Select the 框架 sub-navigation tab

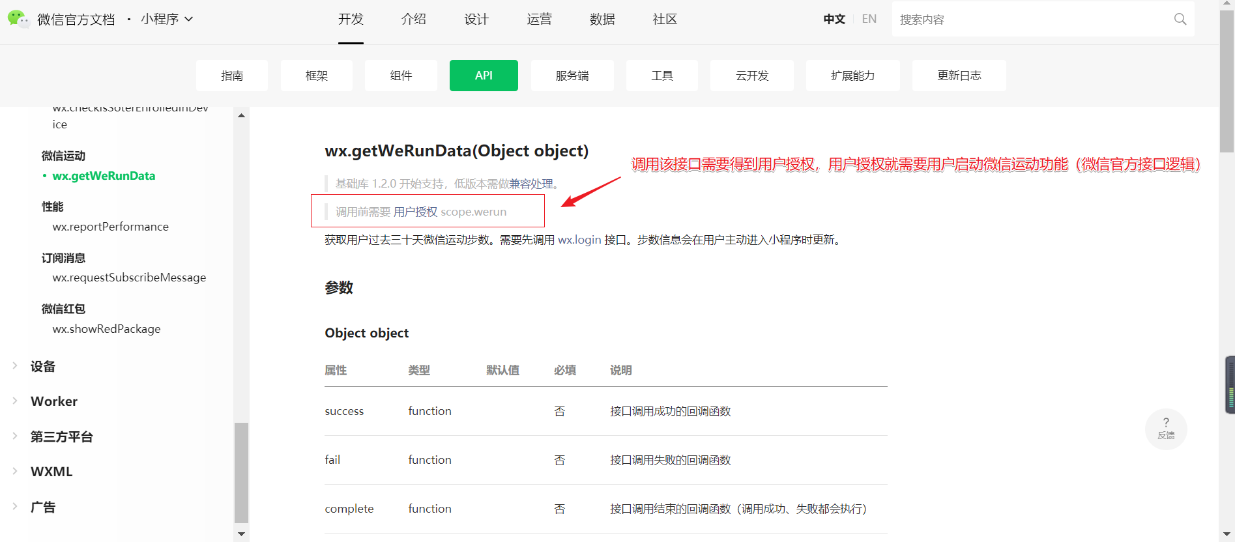(317, 76)
